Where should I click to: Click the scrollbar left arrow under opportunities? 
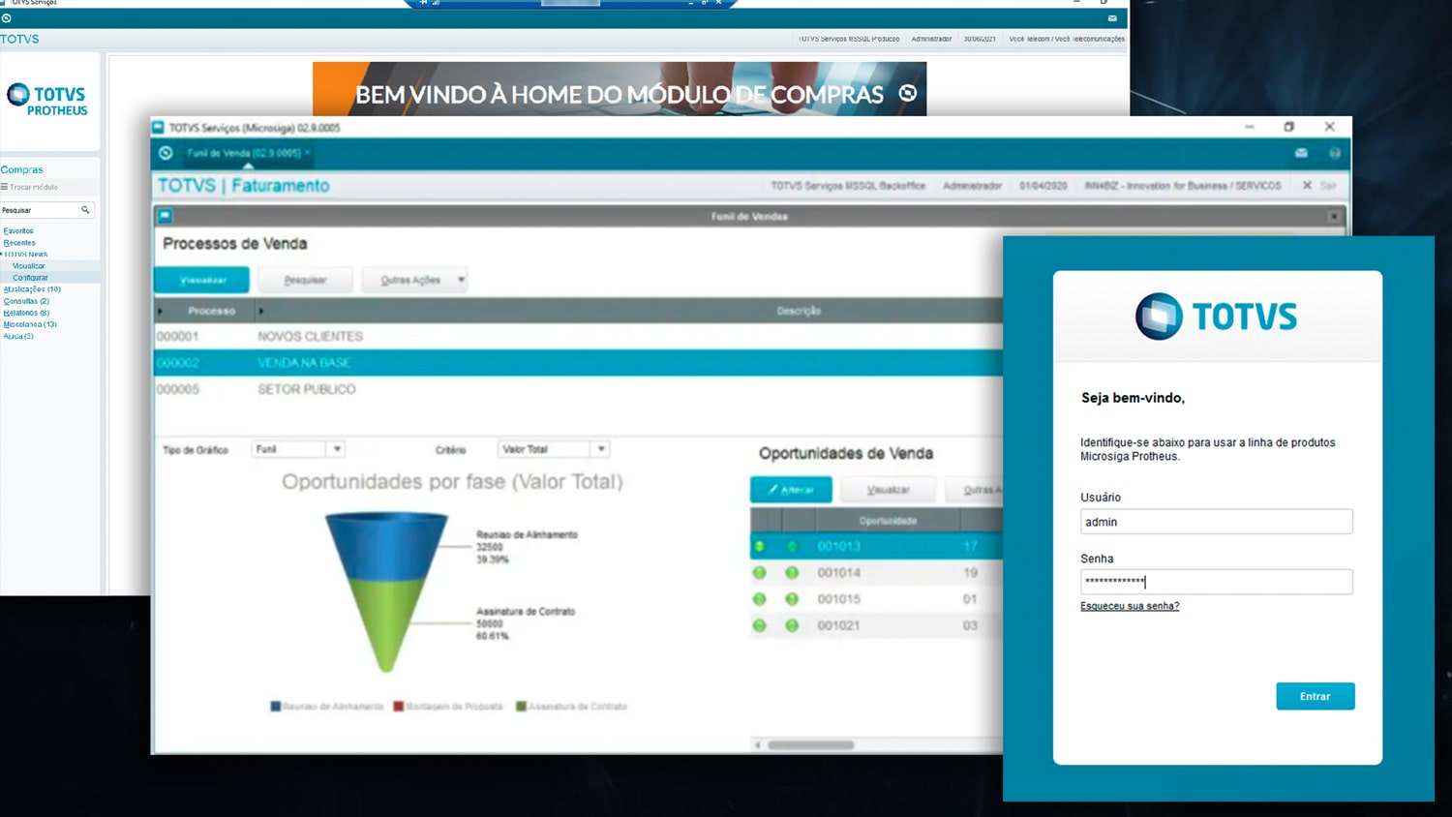pos(758,744)
